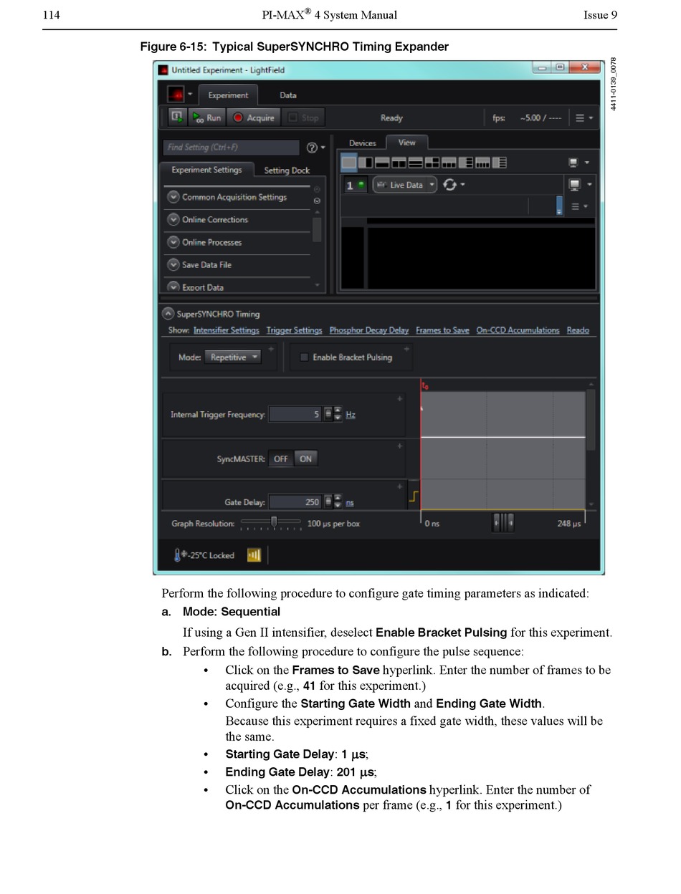
Task: Expand Export Data section
Action: tap(173, 287)
